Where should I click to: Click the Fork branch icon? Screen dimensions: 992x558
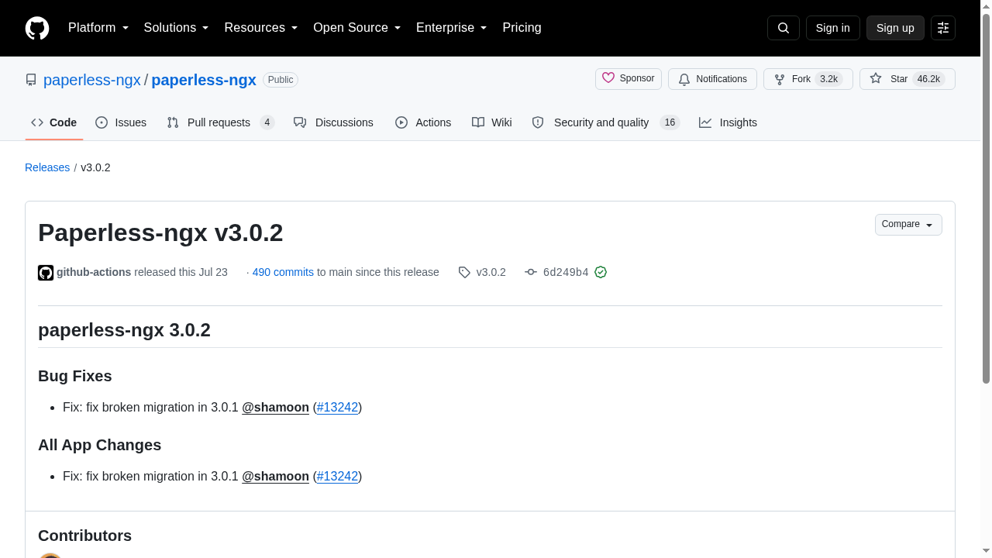780,79
